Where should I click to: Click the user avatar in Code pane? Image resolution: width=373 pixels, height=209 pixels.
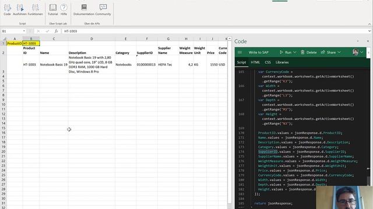(356, 52)
